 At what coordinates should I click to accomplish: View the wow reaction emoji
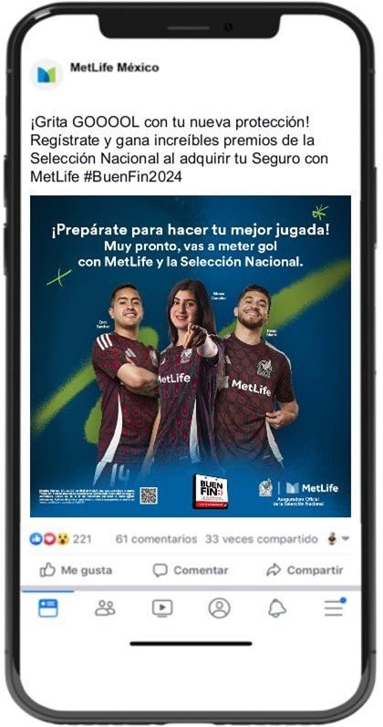tap(63, 539)
